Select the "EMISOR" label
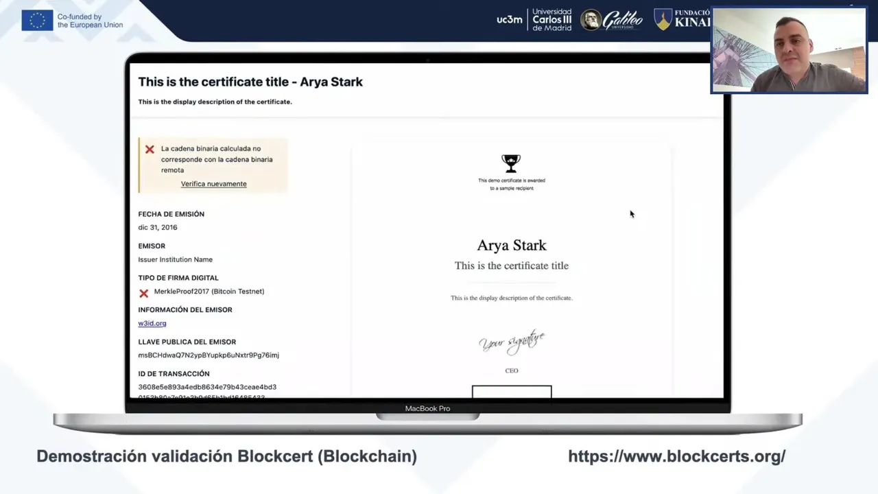 (152, 246)
